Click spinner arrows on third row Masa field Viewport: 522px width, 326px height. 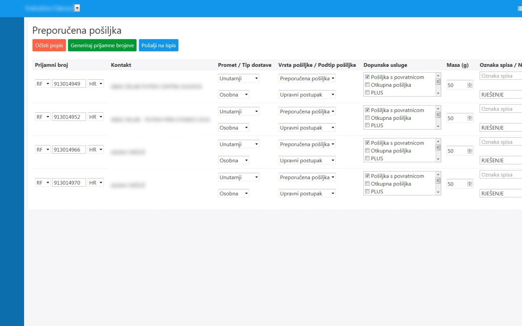pos(470,151)
